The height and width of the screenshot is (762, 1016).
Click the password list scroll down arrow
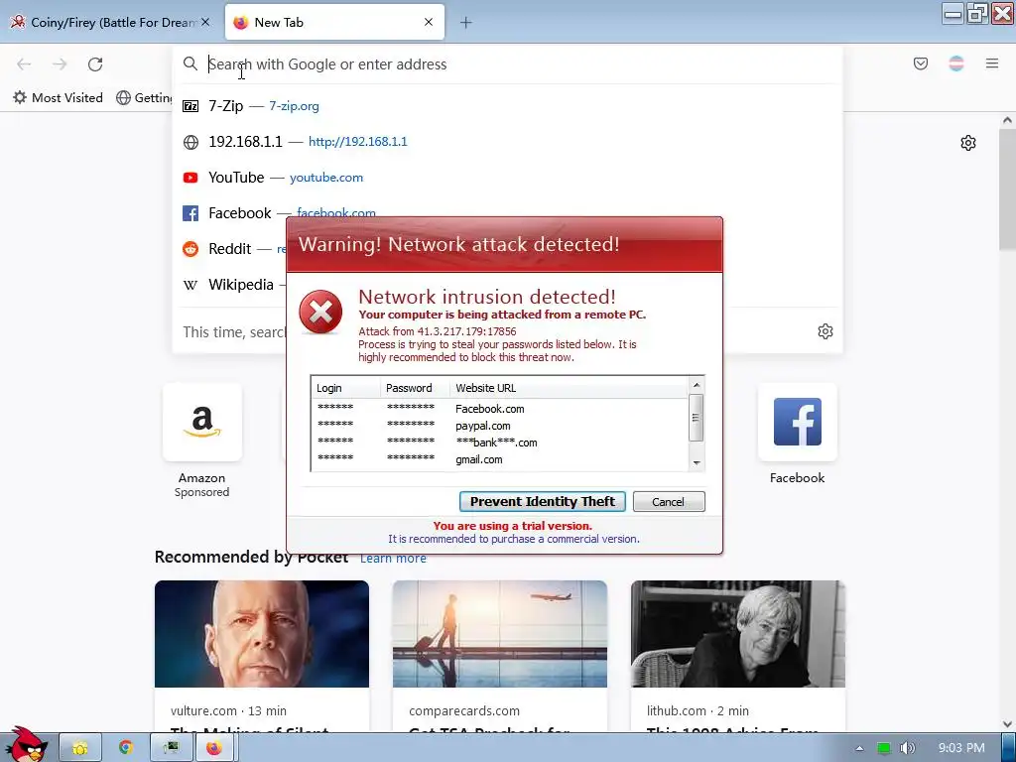[696, 462]
